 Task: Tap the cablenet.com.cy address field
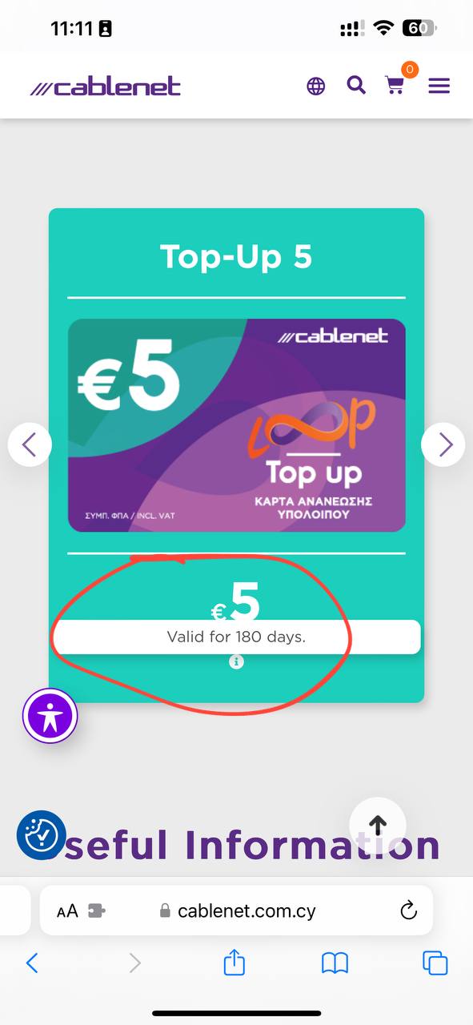pos(237,910)
